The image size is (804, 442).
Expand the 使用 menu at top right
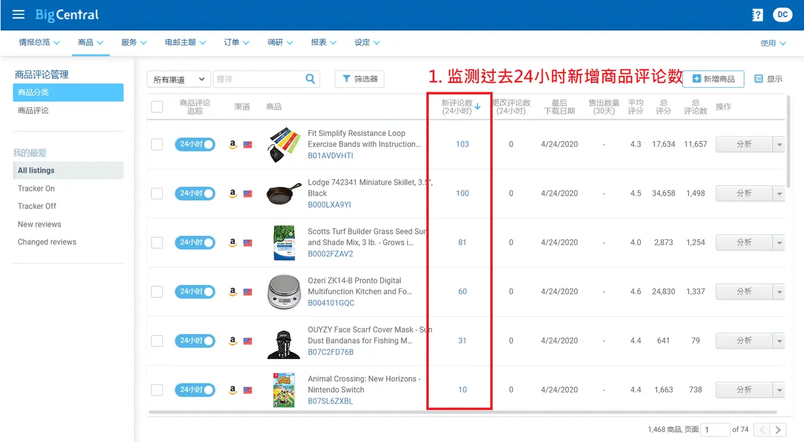tap(773, 43)
